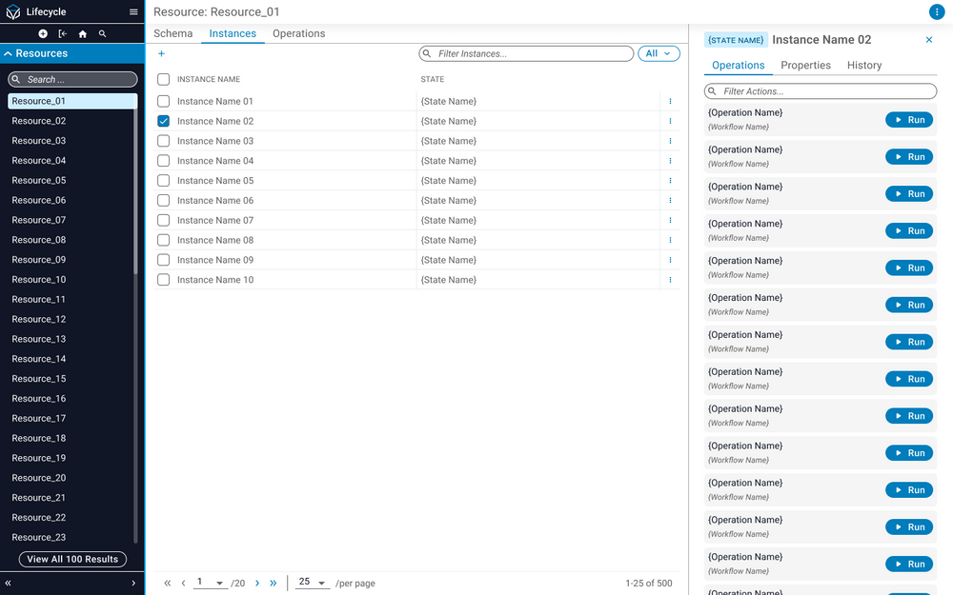Click the info icon in the top-right corner

tap(936, 11)
